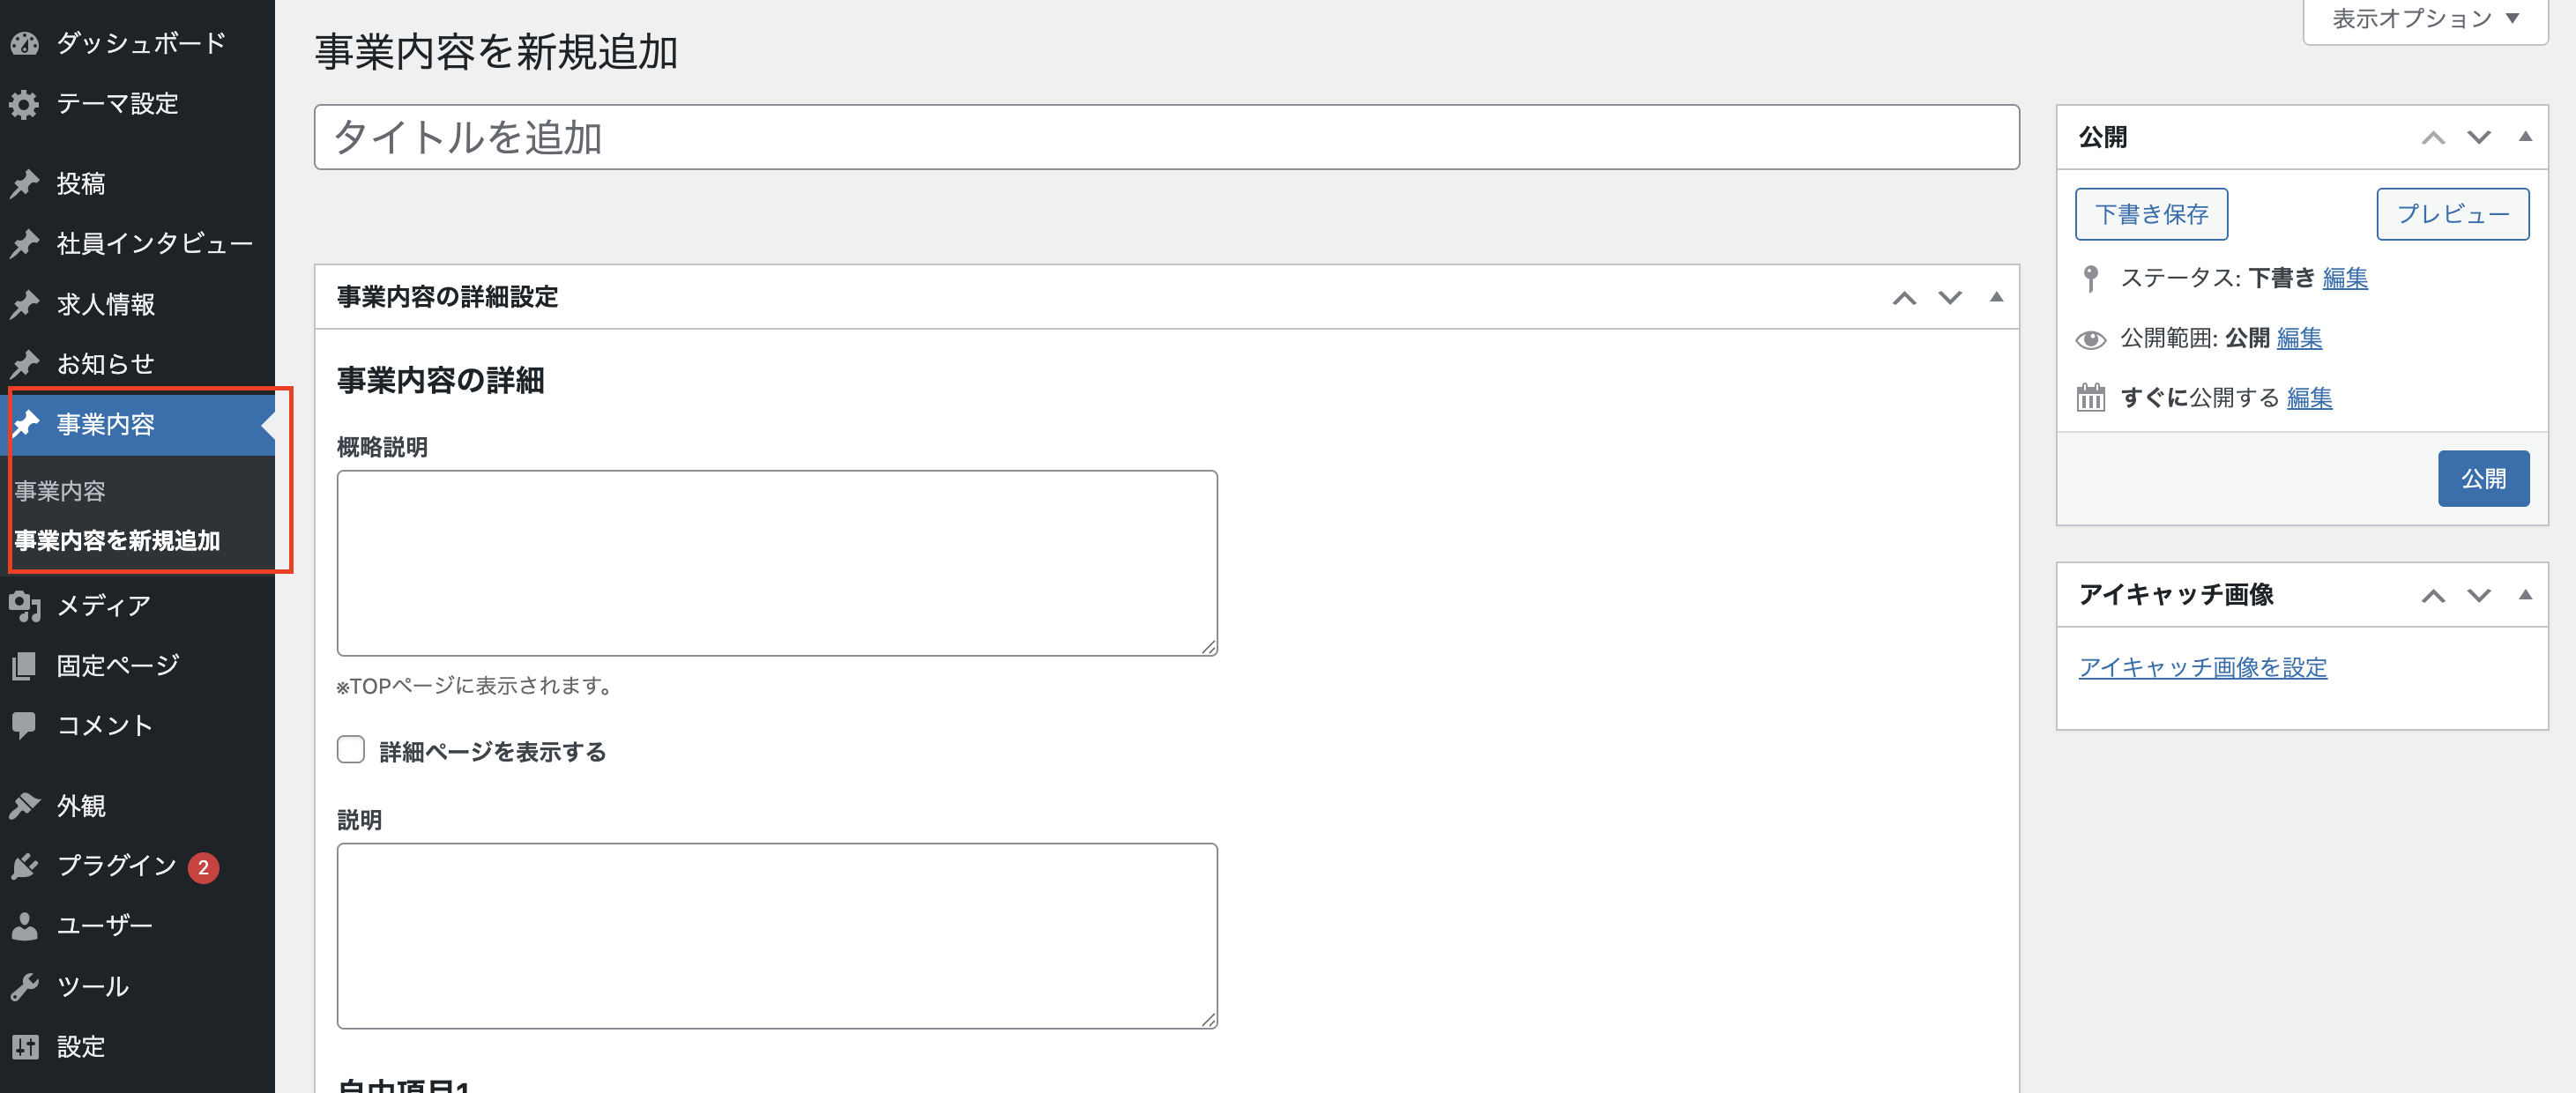Click the アイキャッチ画像を設定 link
2576x1093 pixels.
pos(2203,668)
